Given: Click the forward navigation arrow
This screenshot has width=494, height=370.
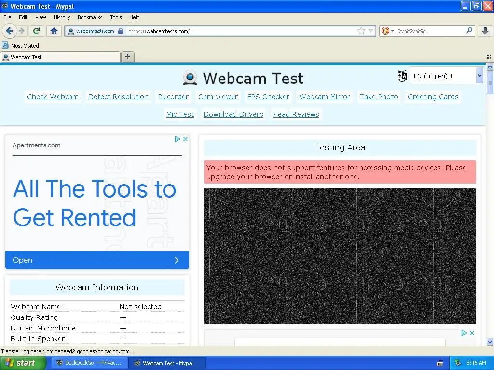Looking at the screenshot, I should (22, 31).
